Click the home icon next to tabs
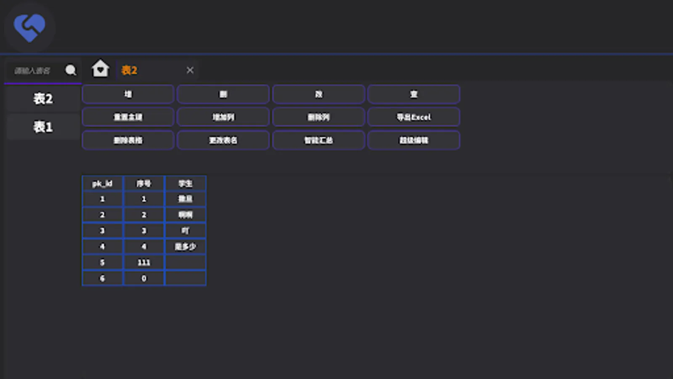Viewport: 673px width, 379px height. tap(100, 69)
